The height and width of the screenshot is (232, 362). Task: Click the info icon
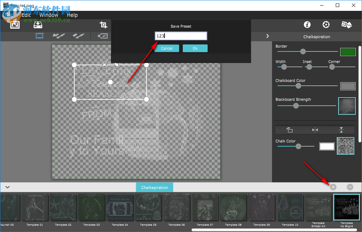(307, 24)
